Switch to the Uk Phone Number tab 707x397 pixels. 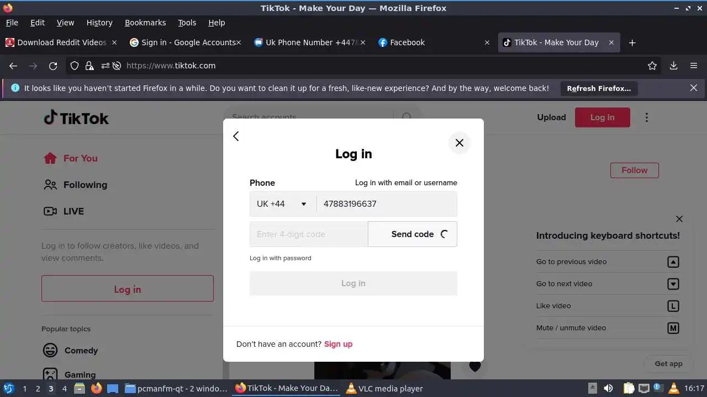pyautogui.click(x=309, y=42)
